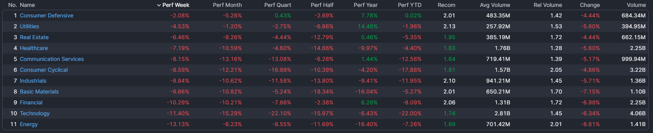
Task: Open the Consumer Defensive sector link
Action: click(x=46, y=16)
